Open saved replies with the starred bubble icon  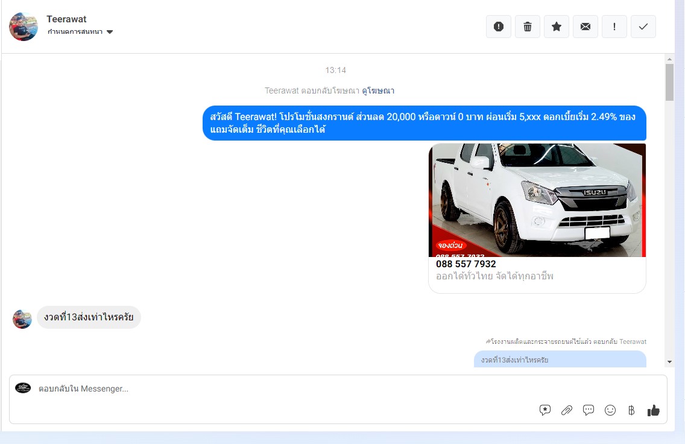pyautogui.click(x=545, y=410)
